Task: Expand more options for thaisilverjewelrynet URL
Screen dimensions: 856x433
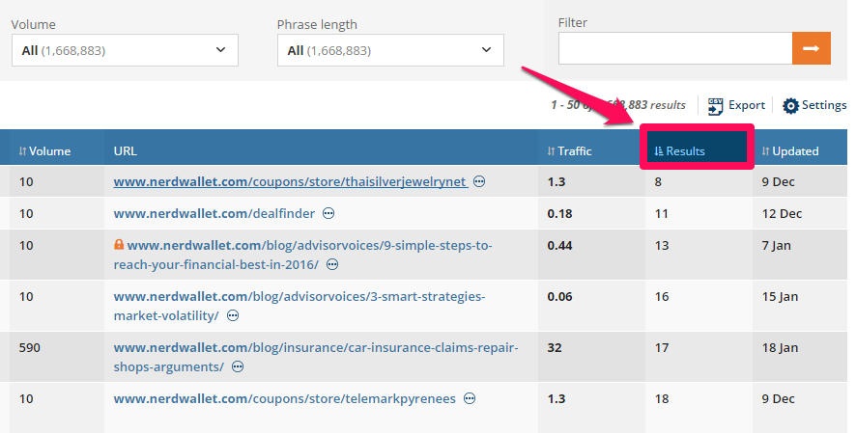Action: pyautogui.click(x=479, y=181)
